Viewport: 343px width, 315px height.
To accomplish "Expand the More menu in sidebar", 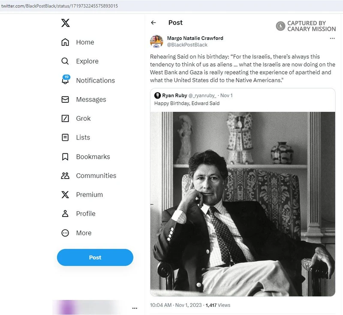I will 65,233.
